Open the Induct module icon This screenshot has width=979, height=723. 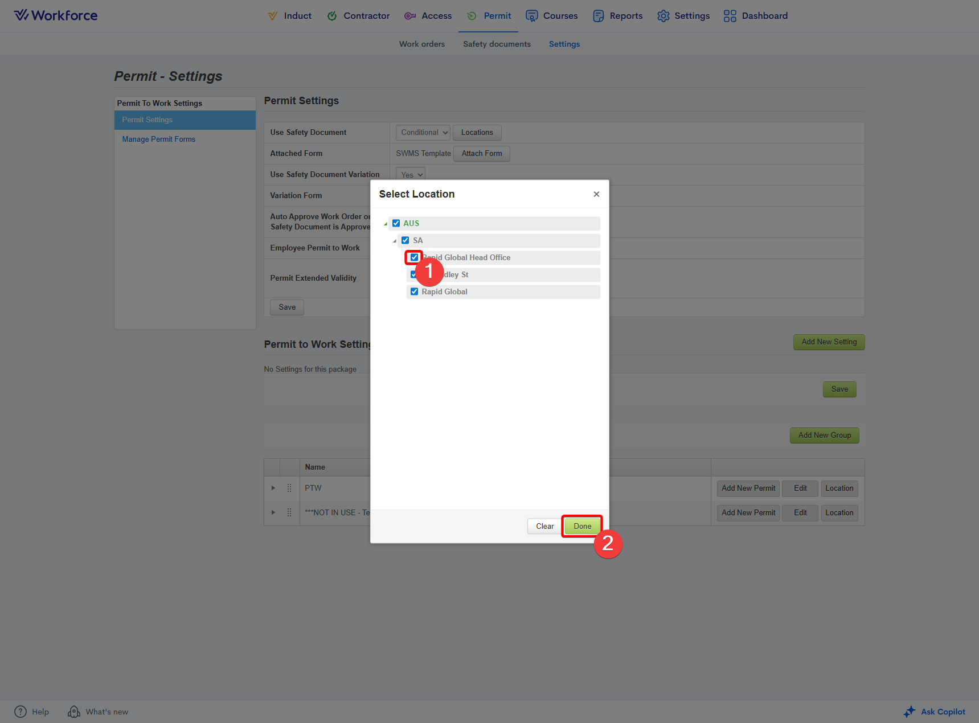[x=273, y=16]
